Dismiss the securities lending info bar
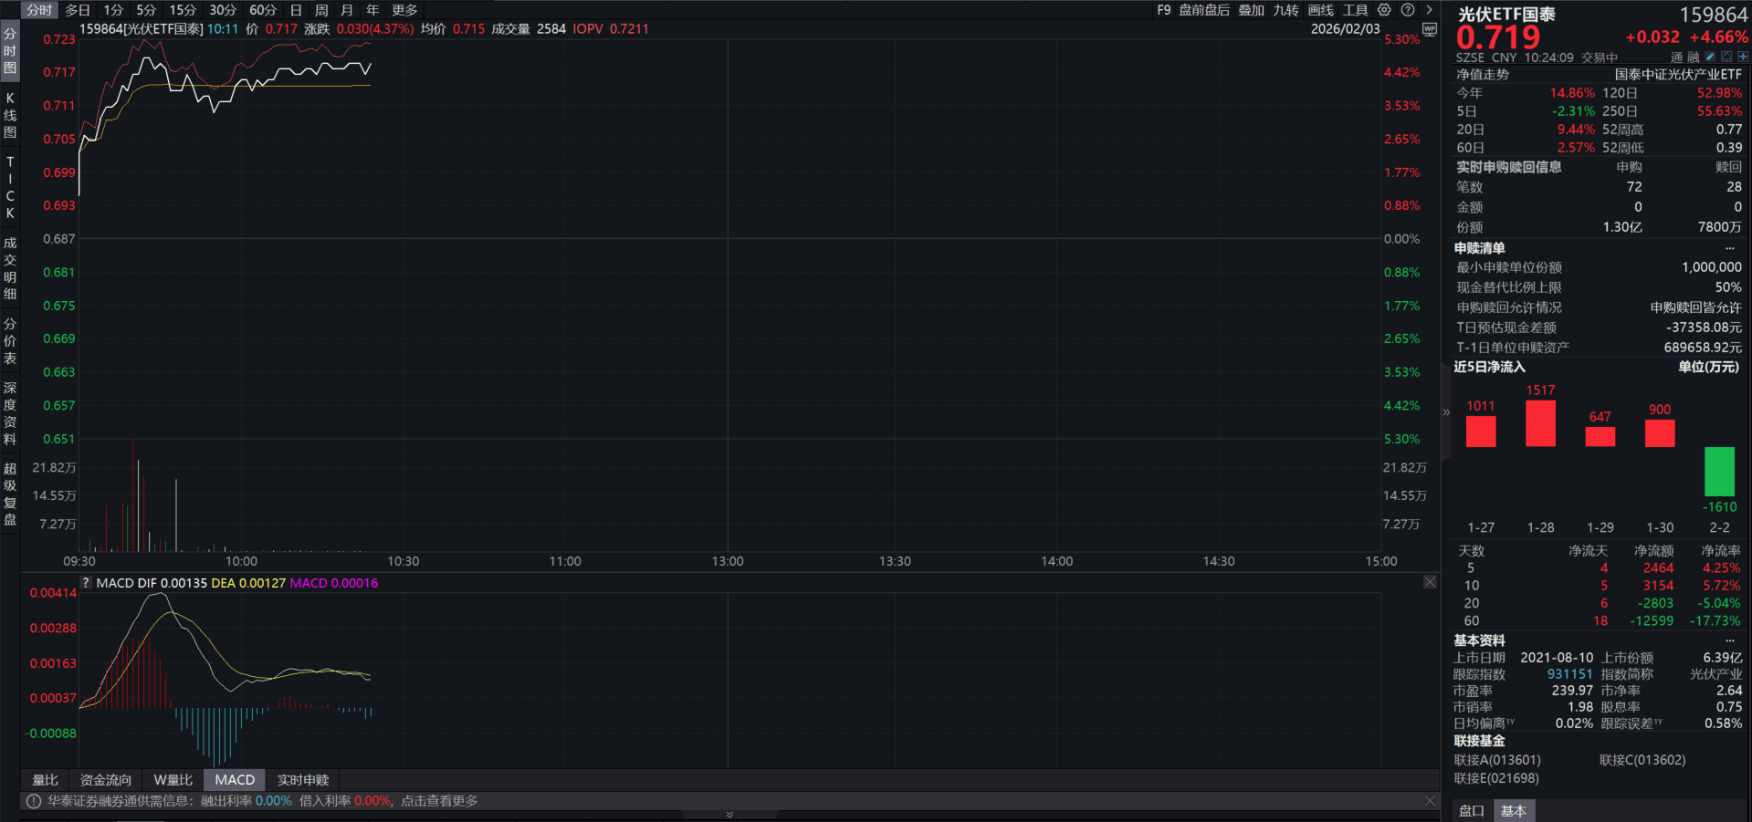 (1430, 801)
